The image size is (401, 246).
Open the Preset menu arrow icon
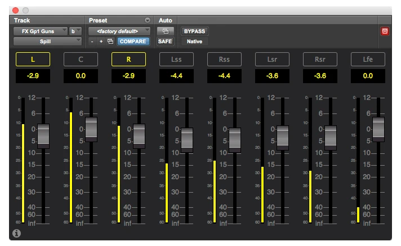tap(148, 20)
